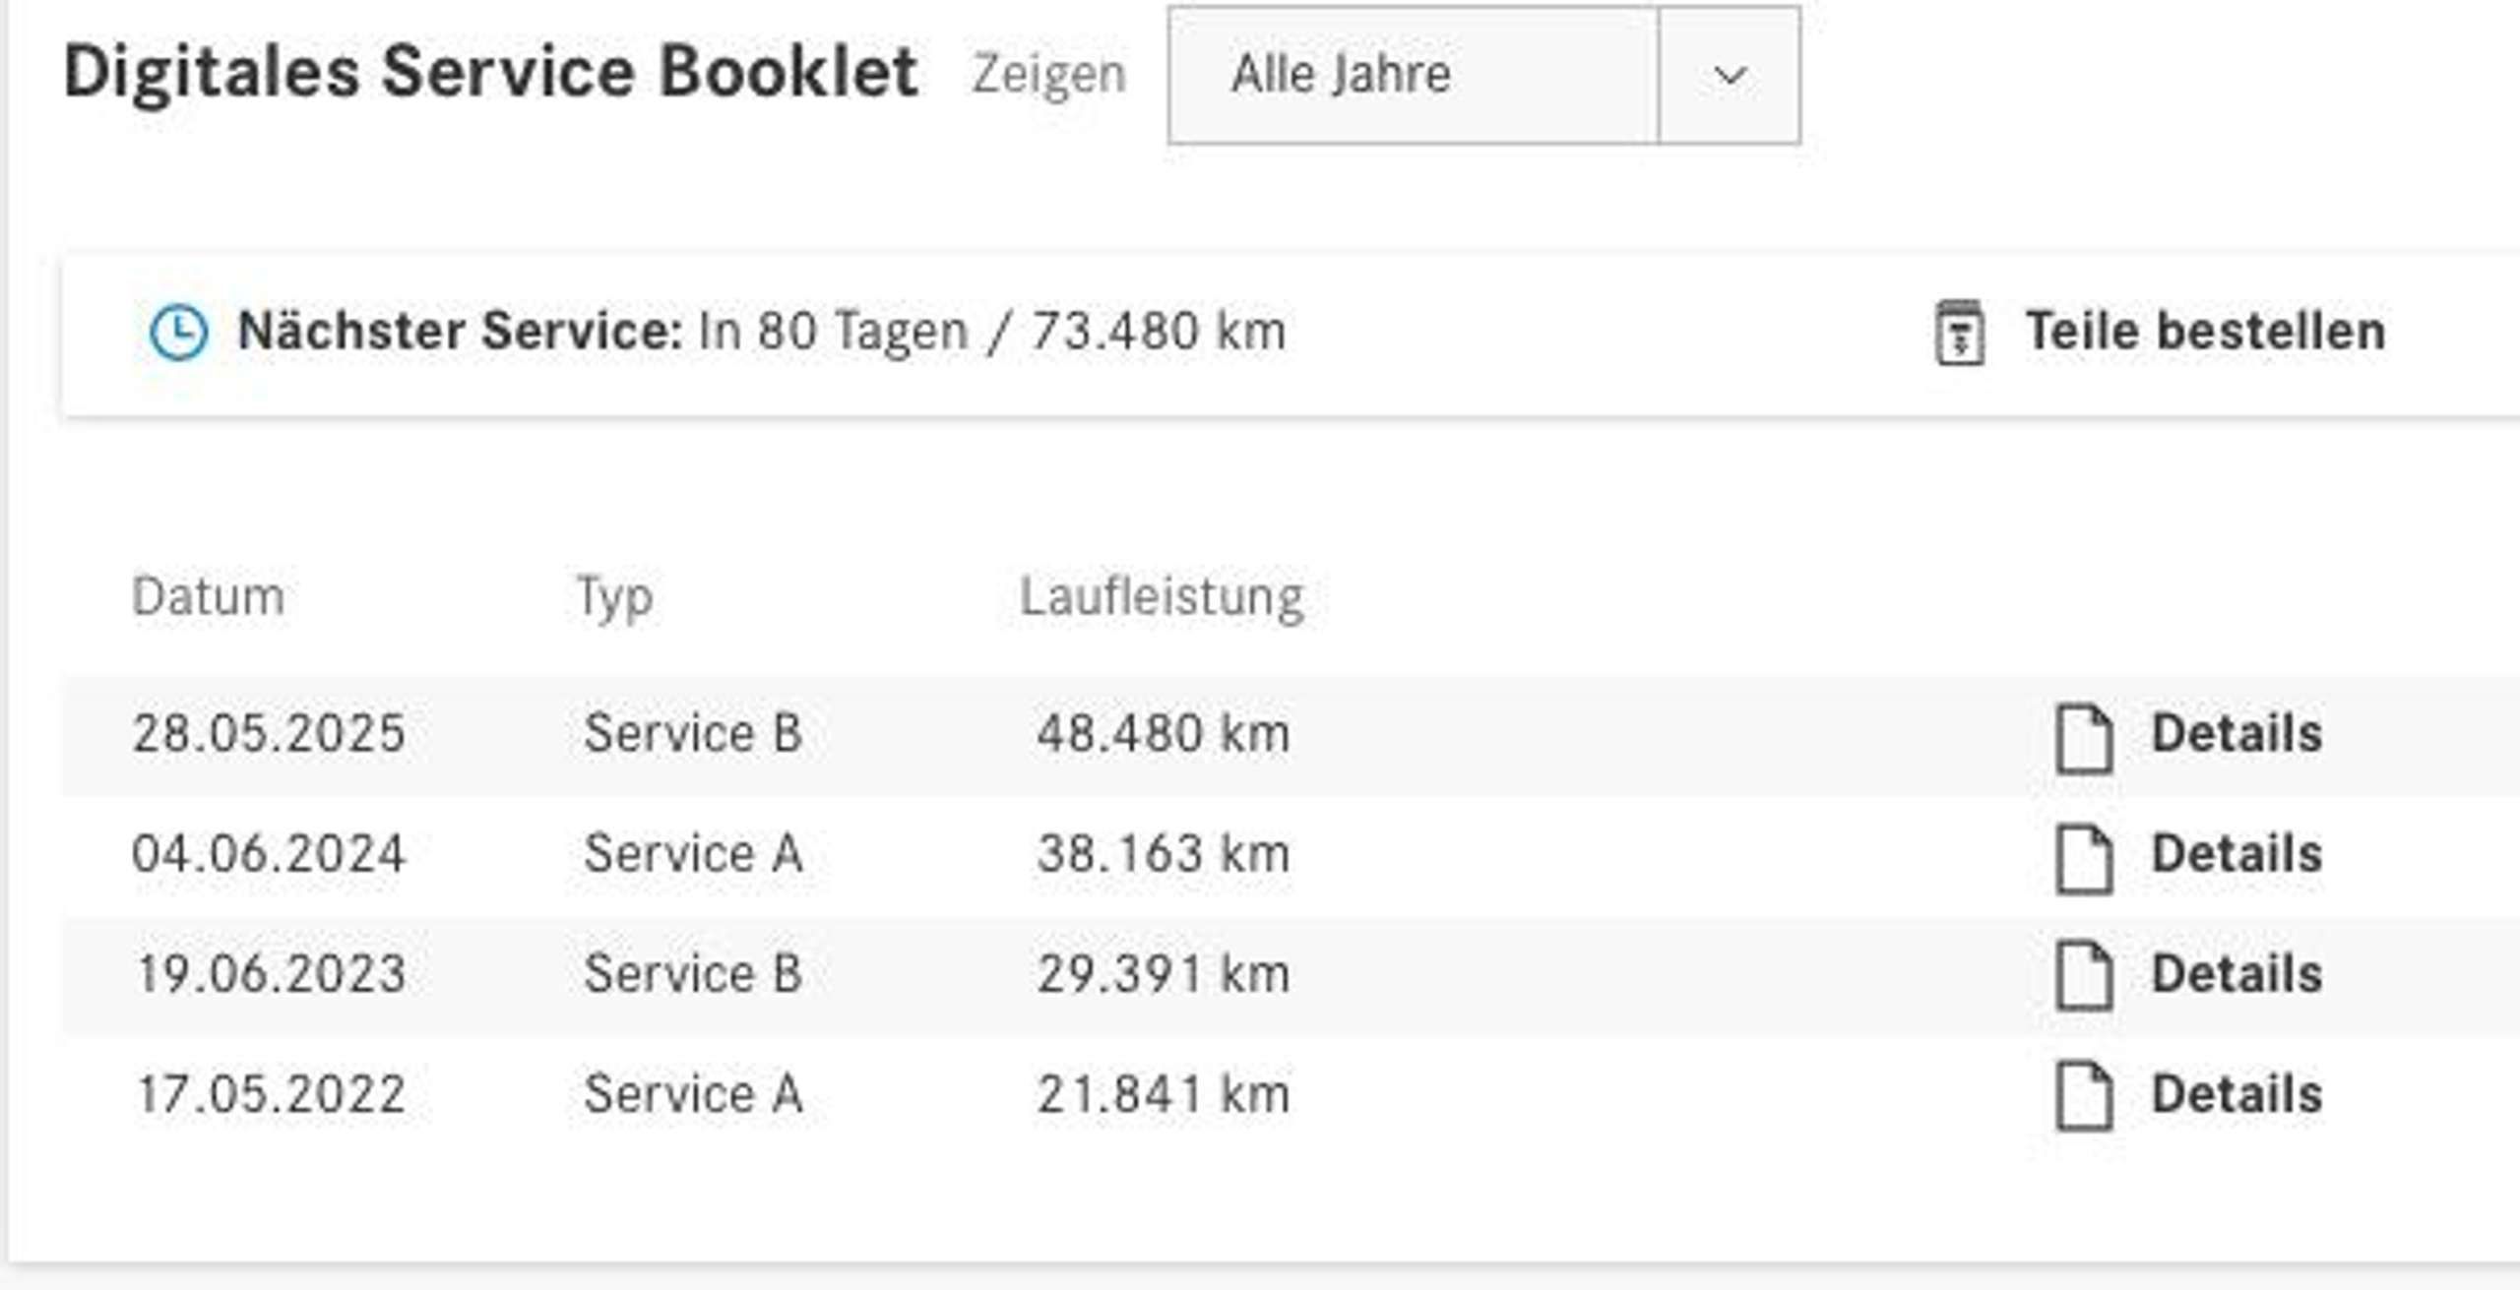Click the parts order icon
The width and height of the screenshot is (2520, 1290).
(x=1959, y=334)
